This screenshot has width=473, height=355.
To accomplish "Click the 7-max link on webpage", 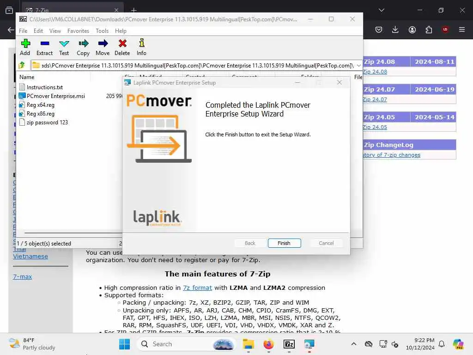I will point(22,276).
